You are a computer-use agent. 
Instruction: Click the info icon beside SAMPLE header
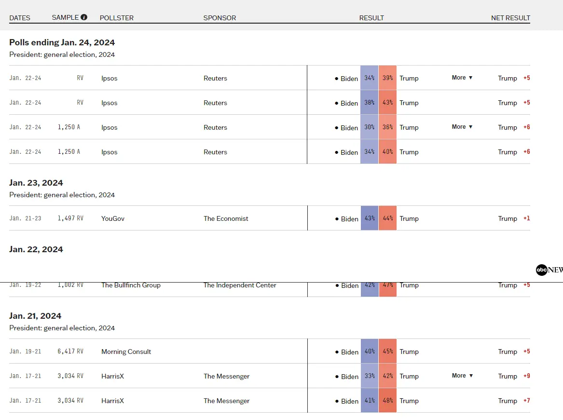84,17
